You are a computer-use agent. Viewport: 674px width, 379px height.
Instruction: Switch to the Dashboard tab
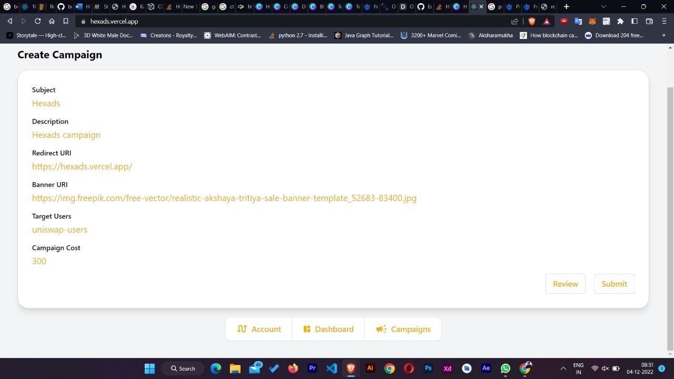pos(328,329)
